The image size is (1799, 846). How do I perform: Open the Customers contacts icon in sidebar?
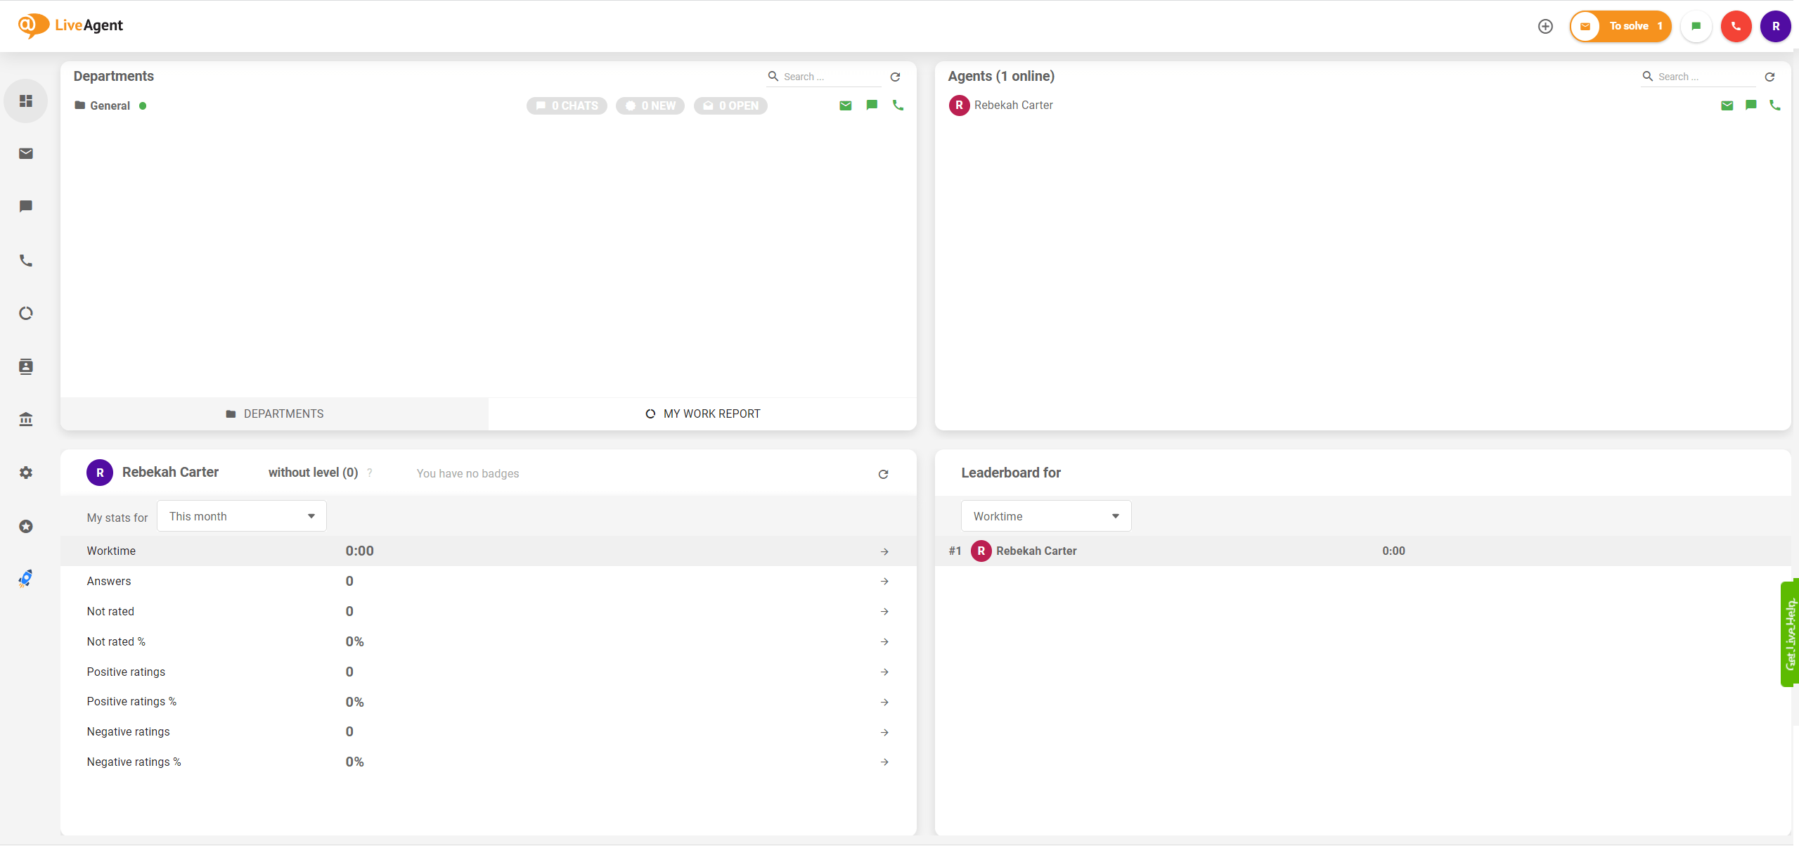(x=26, y=366)
